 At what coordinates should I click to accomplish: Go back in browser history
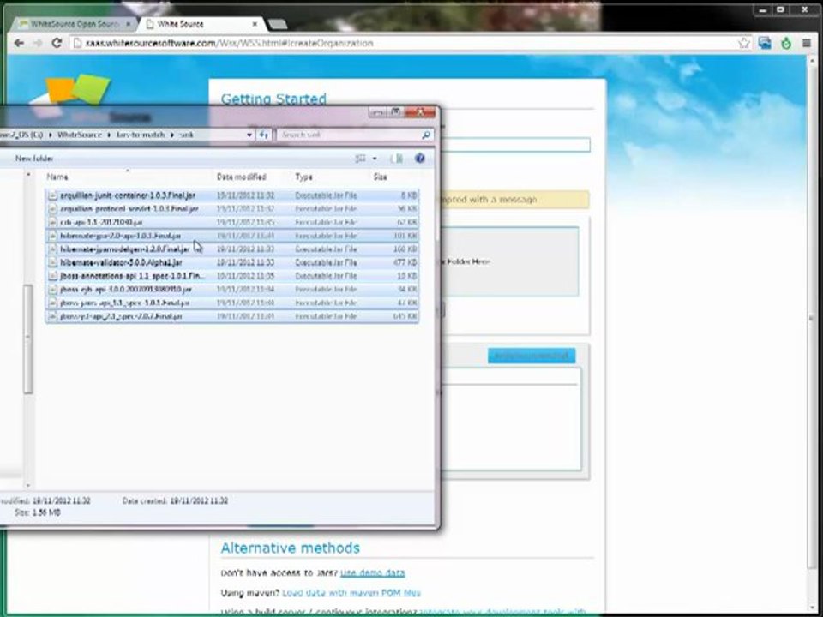[19, 43]
